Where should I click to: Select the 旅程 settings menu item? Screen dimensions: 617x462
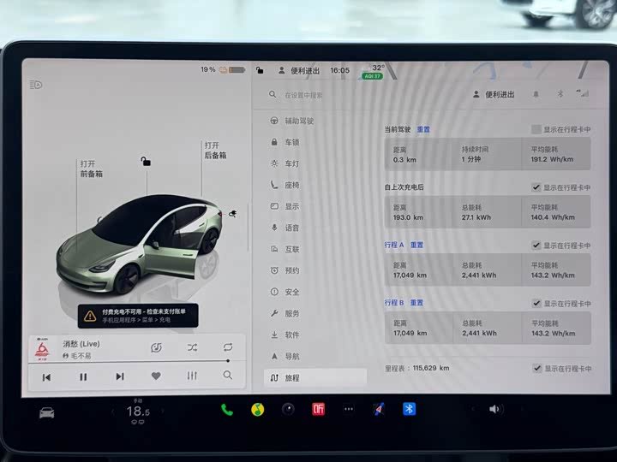point(315,377)
